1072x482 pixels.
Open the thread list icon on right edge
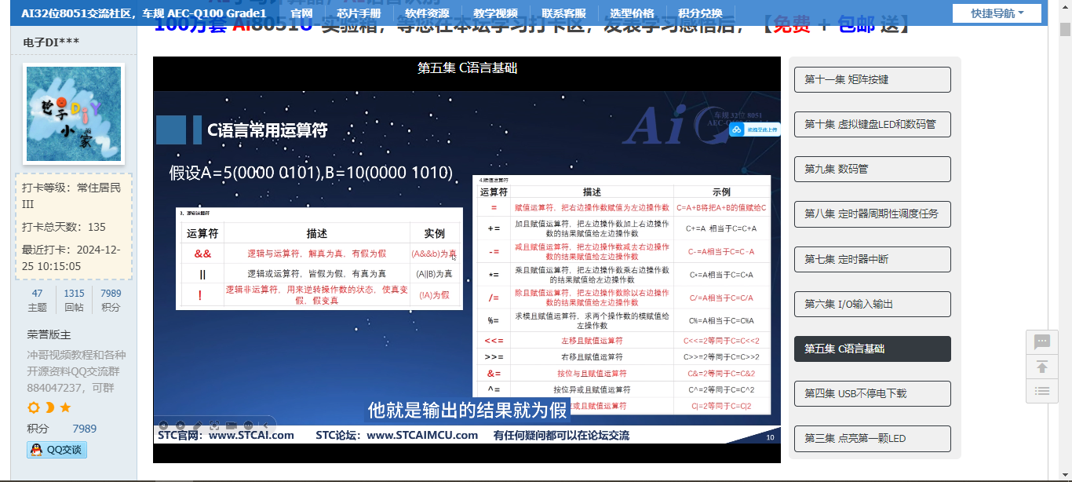click(x=1042, y=390)
